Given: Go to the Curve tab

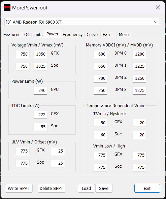Looking at the screenshot, I should click(92, 35).
